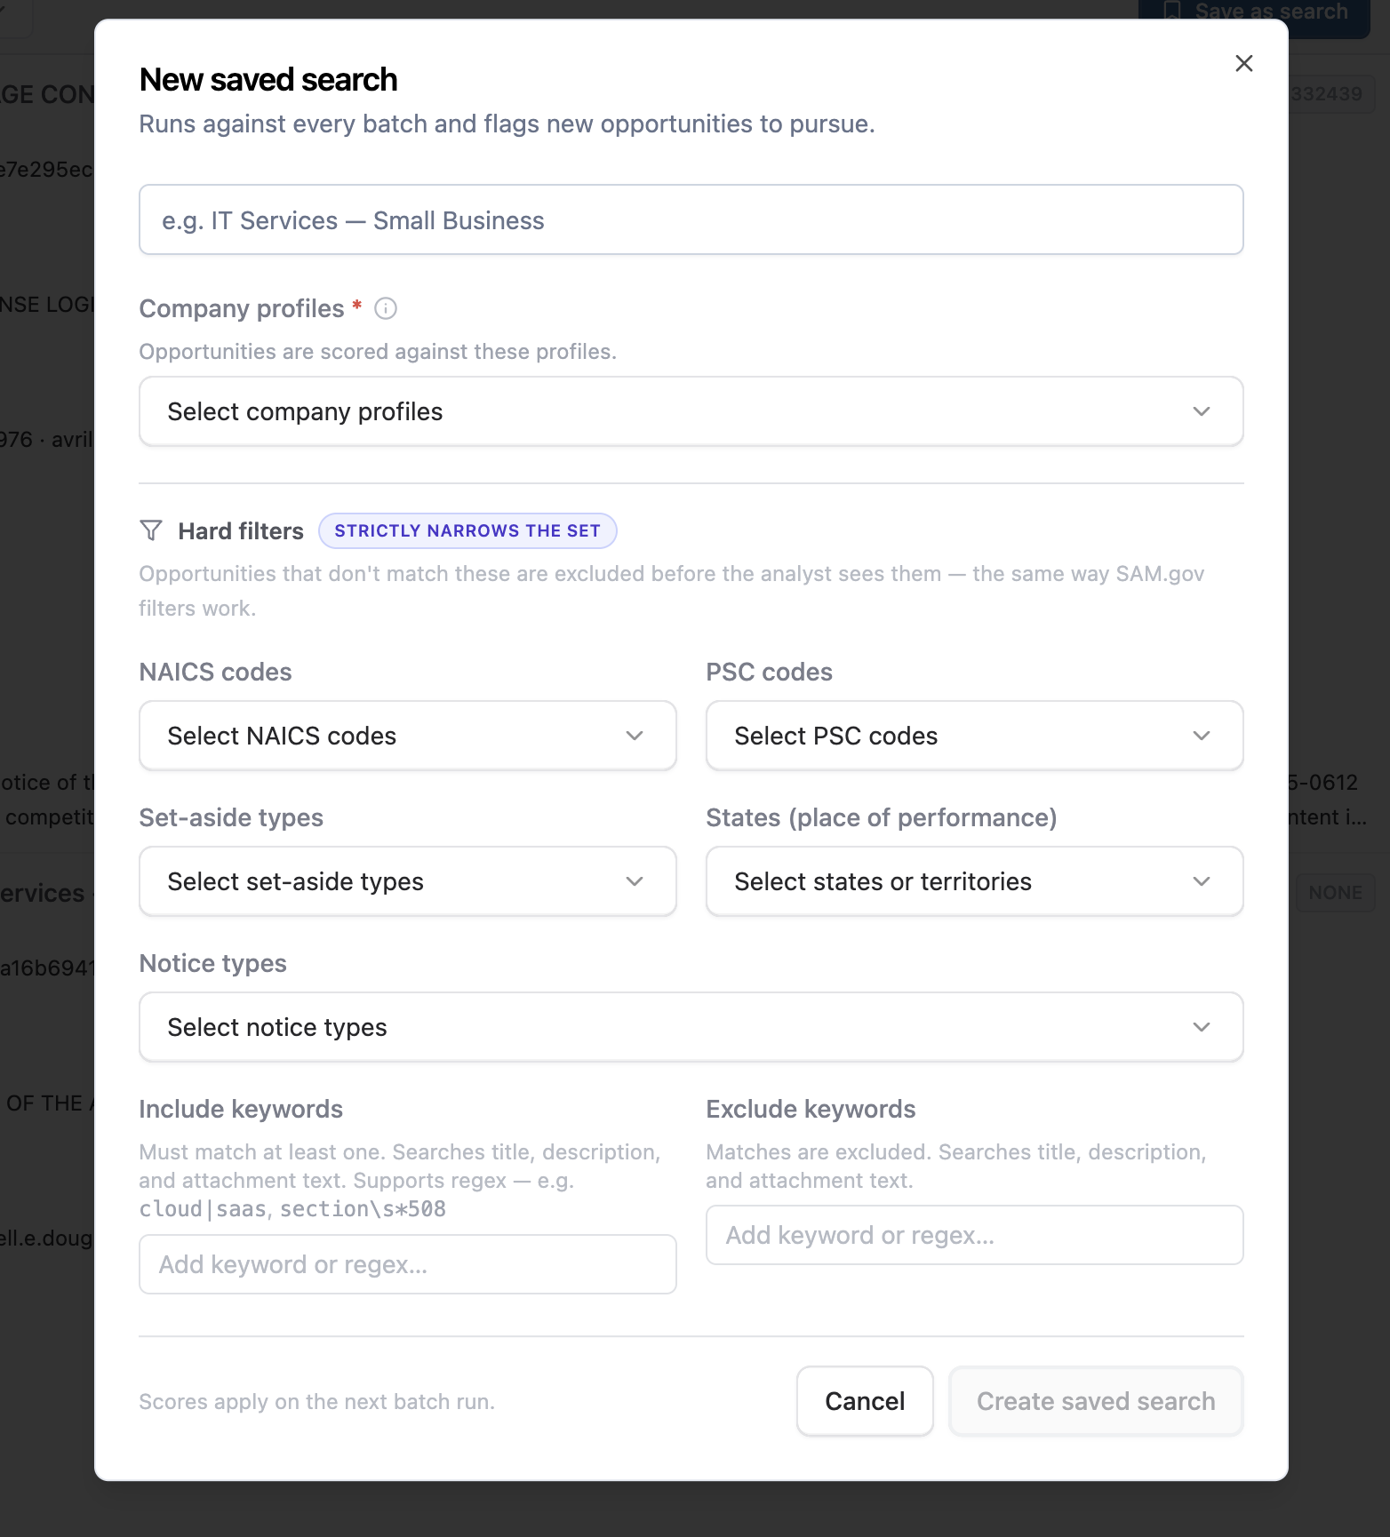Open the states or territories dropdown
The height and width of the screenshot is (1537, 1390).
point(974,881)
